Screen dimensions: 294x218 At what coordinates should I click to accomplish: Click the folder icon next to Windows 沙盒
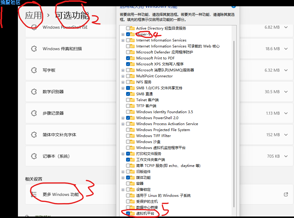click(132, 142)
